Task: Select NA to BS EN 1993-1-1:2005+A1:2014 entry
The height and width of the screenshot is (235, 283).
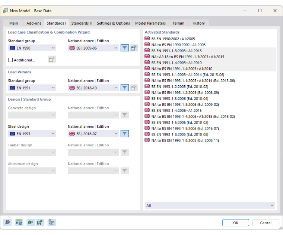Action: 210,80
